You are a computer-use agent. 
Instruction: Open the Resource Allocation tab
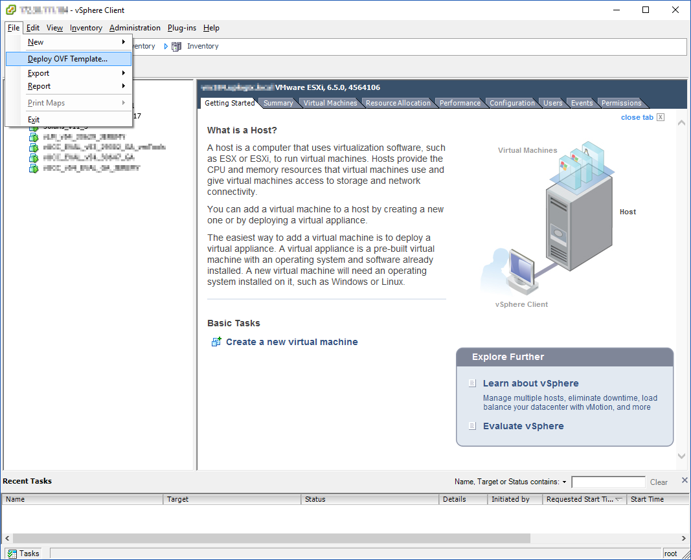pos(398,103)
